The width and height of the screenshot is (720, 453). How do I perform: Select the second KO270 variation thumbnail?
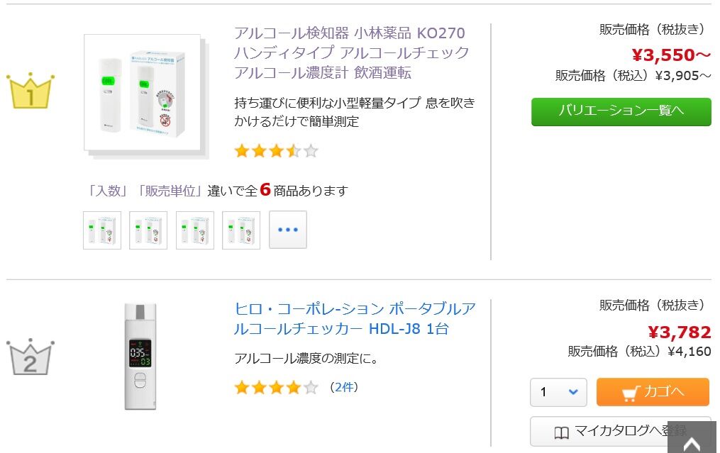(148, 230)
